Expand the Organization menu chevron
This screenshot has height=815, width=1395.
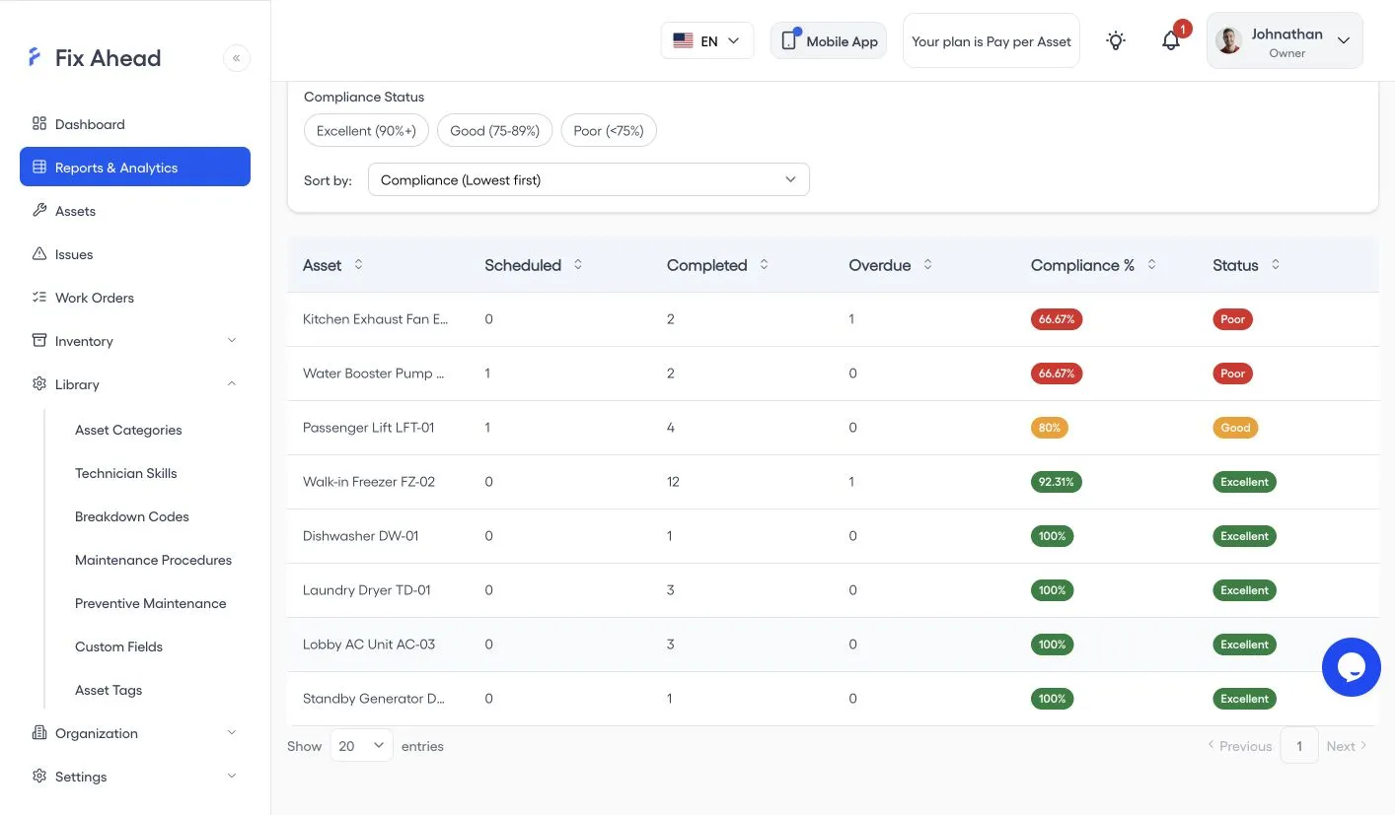(232, 733)
